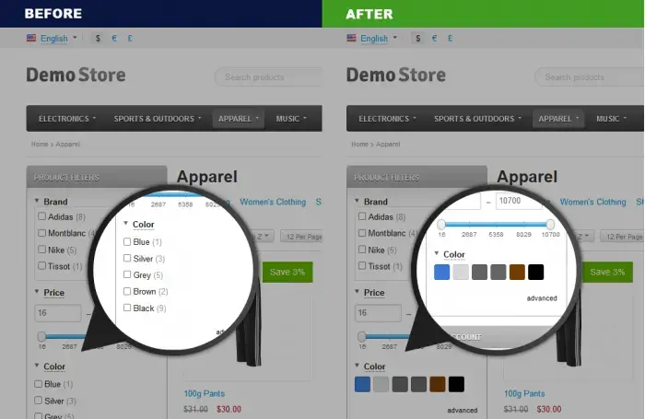The height and width of the screenshot is (419, 645).
Task: Open the 100g Pants product link
Action: pyautogui.click(x=205, y=393)
